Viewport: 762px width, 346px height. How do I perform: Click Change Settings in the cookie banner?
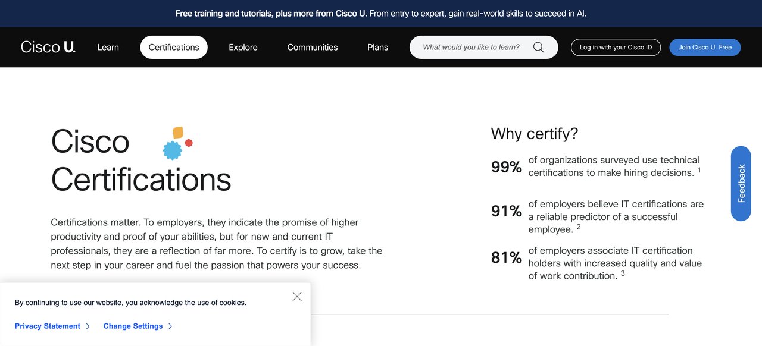132,326
